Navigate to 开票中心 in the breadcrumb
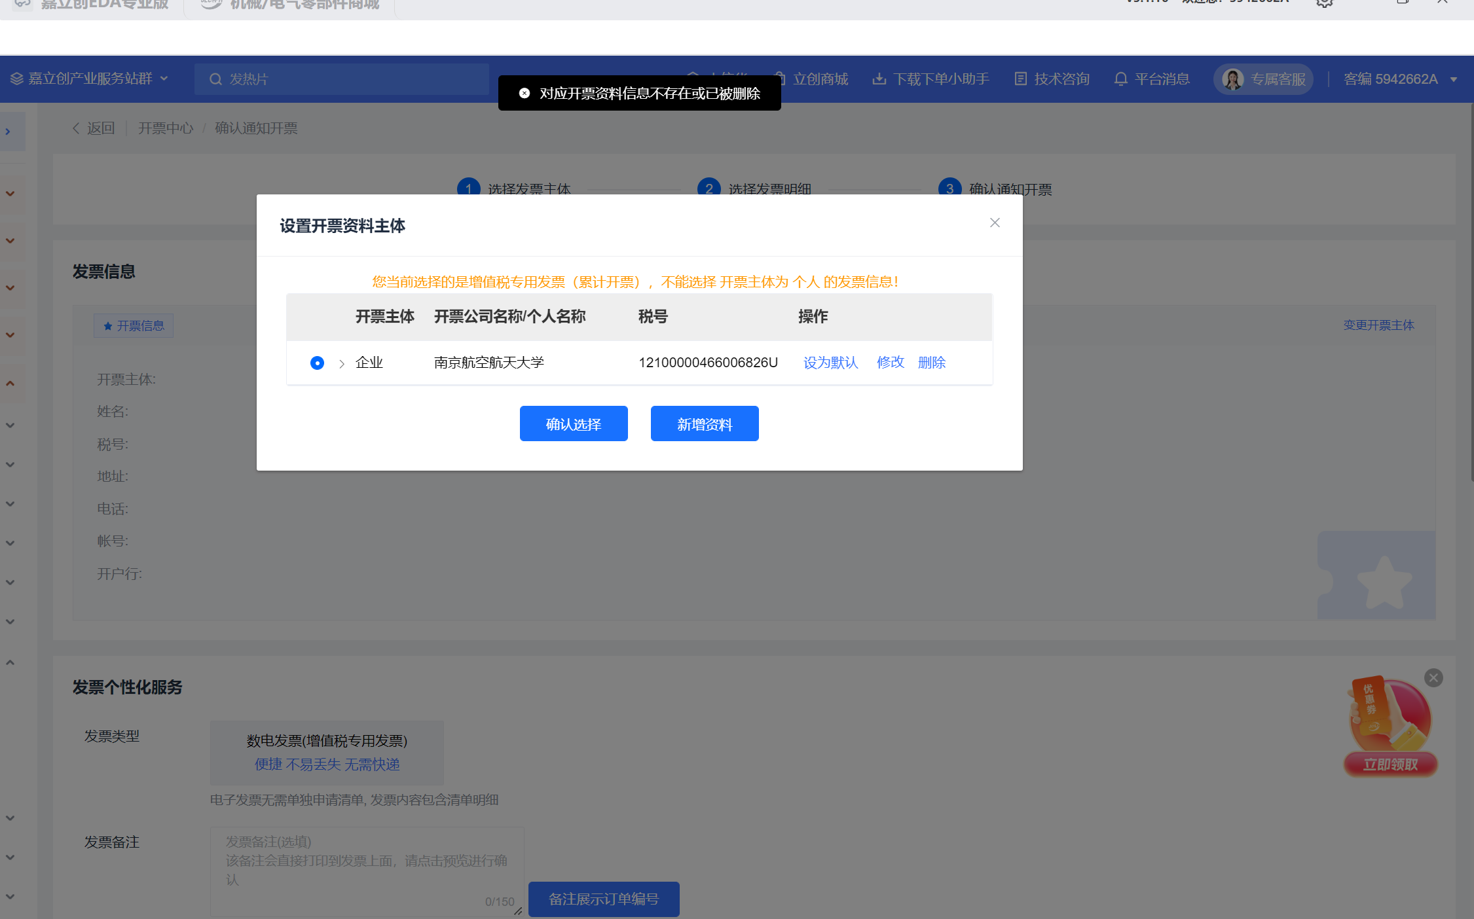Viewport: 1474px width, 919px height. coord(165,128)
